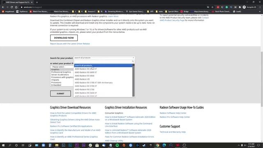
Task: Open Spotify from the taskbar
Action: pyautogui.click(x=117, y=145)
